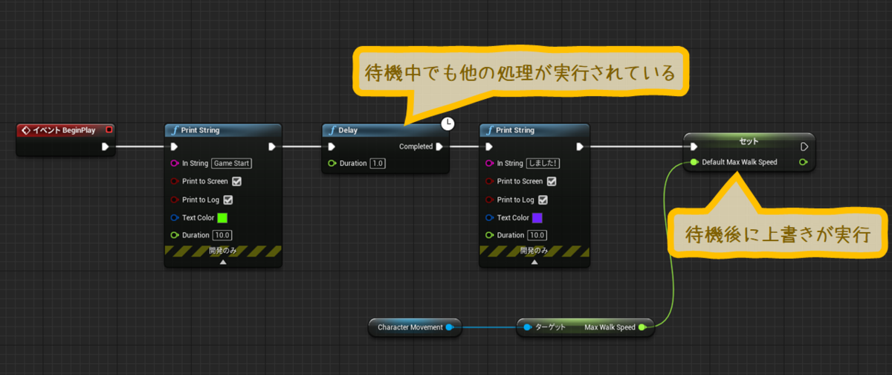
Task: Click the Max Walk Speed output pin
Action: tap(642, 327)
